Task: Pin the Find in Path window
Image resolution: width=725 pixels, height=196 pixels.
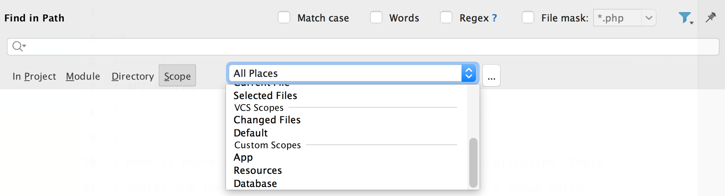Action: point(711,17)
